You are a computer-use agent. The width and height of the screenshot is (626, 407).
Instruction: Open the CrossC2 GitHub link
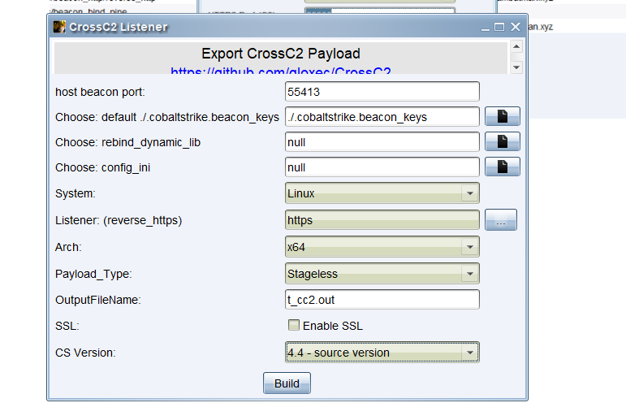[x=281, y=71]
